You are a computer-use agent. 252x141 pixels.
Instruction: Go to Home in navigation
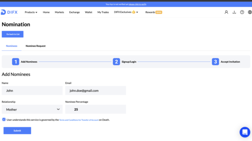coord(46,12)
